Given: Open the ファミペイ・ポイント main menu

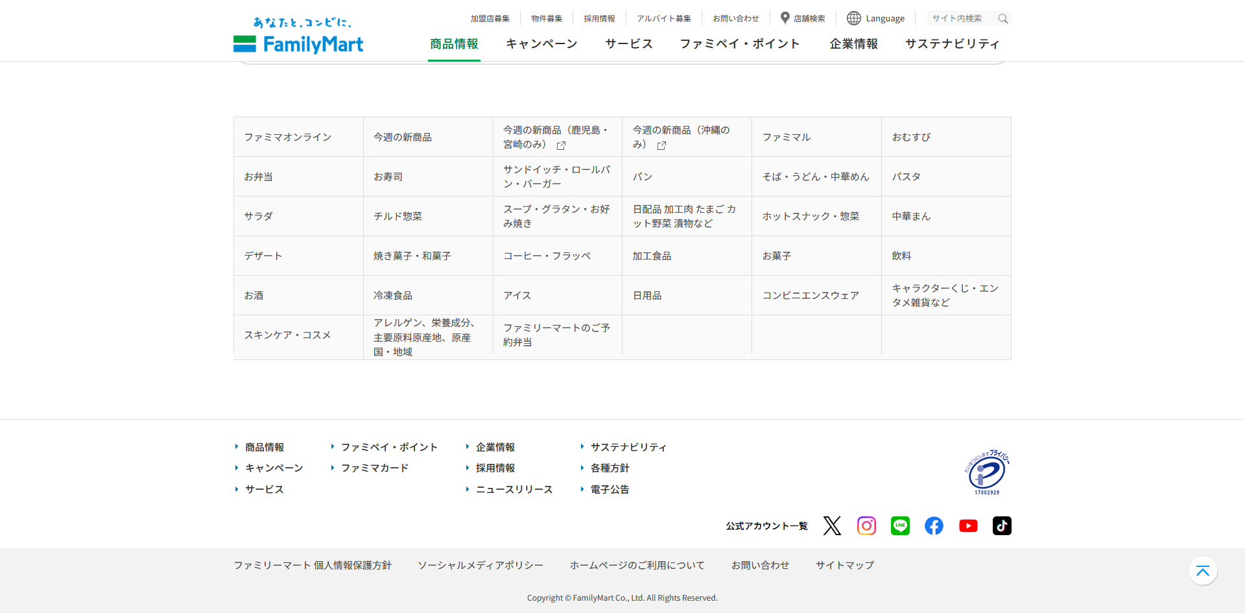Looking at the screenshot, I should 740,43.
